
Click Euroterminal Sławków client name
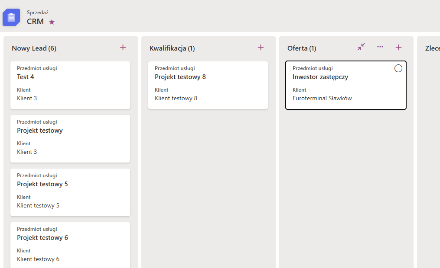click(322, 98)
